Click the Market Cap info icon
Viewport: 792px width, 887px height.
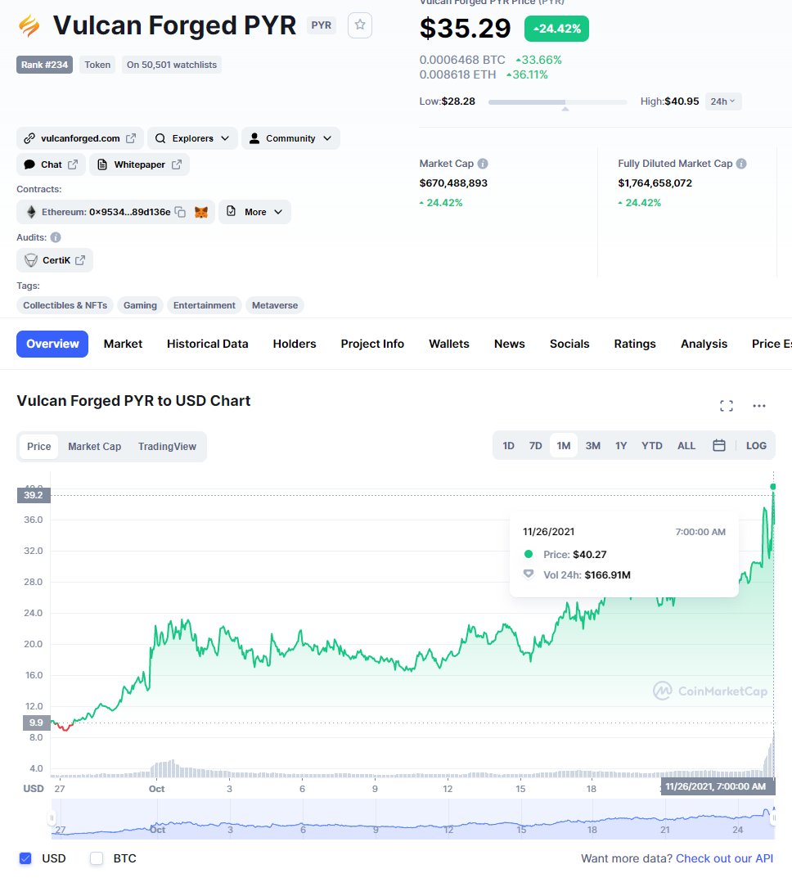(x=483, y=164)
